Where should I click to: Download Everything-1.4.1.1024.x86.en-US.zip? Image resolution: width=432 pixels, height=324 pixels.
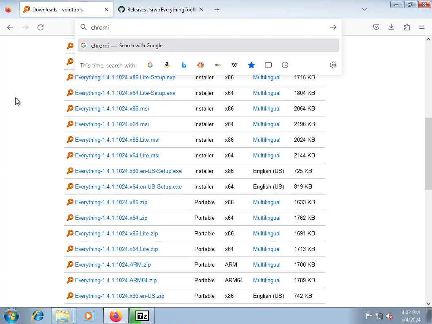(119, 296)
